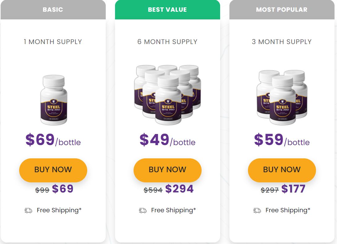Click the $69/bottle price text
337x244 pixels.
(53, 140)
